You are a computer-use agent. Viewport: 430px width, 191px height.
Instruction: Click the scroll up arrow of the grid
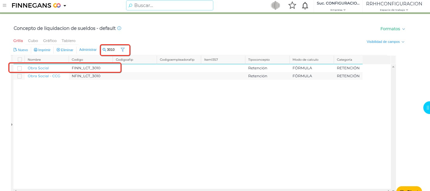coord(393,67)
